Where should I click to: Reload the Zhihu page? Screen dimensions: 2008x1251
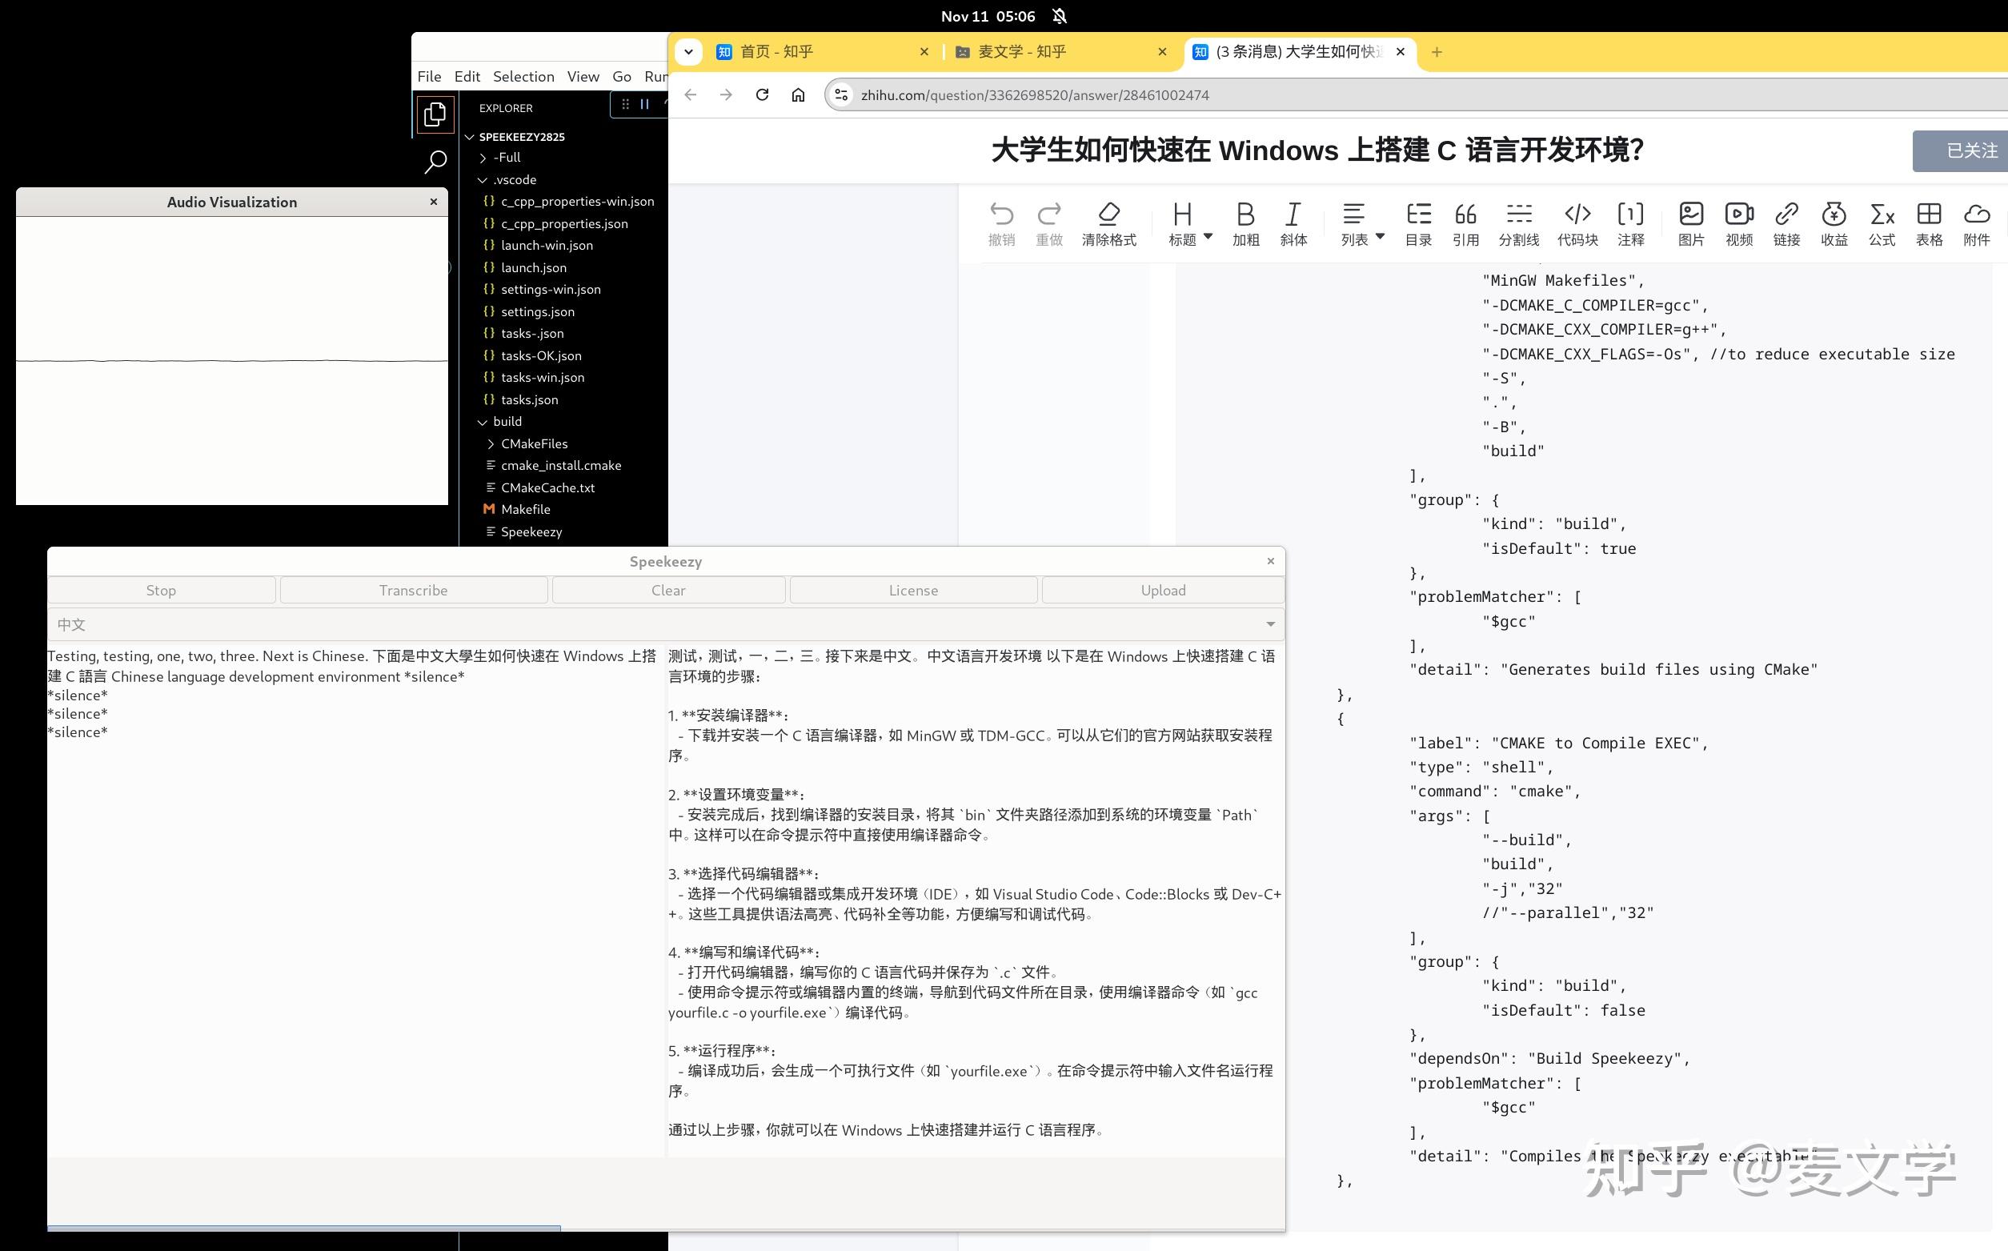[762, 95]
